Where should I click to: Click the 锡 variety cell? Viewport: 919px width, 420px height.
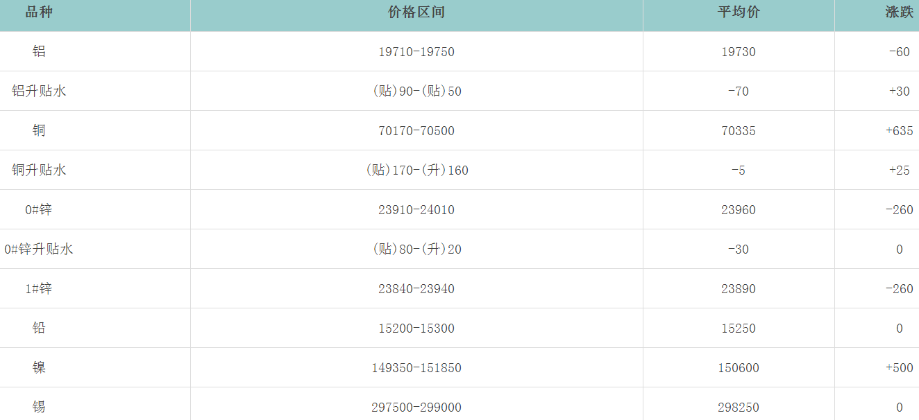click(x=39, y=407)
